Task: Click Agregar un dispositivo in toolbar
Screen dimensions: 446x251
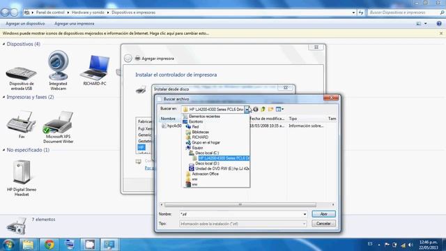Action: pos(25,24)
